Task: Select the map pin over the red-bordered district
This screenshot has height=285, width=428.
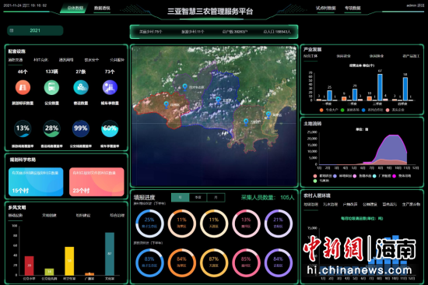Action: (x=167, y=104)
